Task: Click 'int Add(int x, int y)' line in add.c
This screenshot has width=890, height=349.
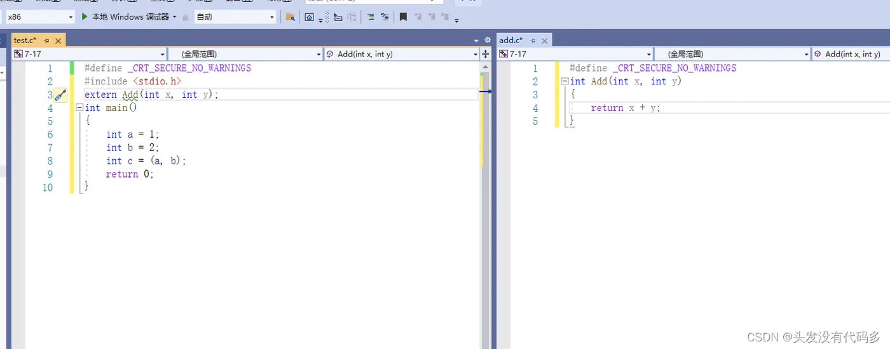Action: tap(626, 81)
